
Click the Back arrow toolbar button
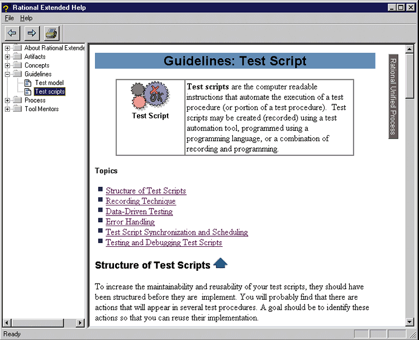coord(12,33)
